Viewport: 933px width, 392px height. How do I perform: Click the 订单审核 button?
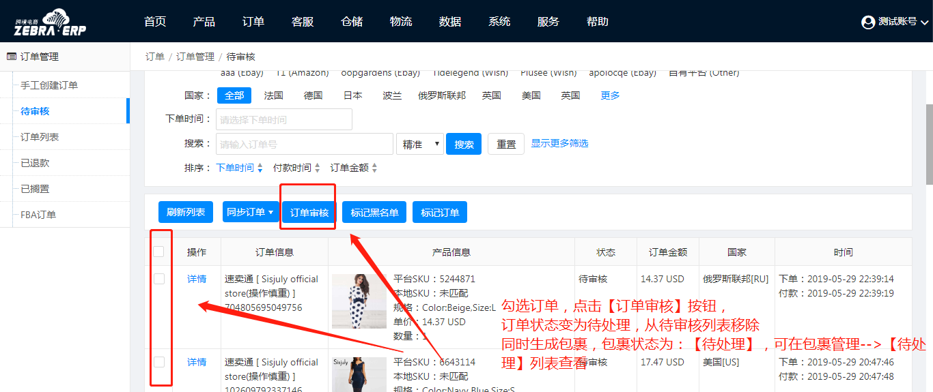tap(309, 212)
